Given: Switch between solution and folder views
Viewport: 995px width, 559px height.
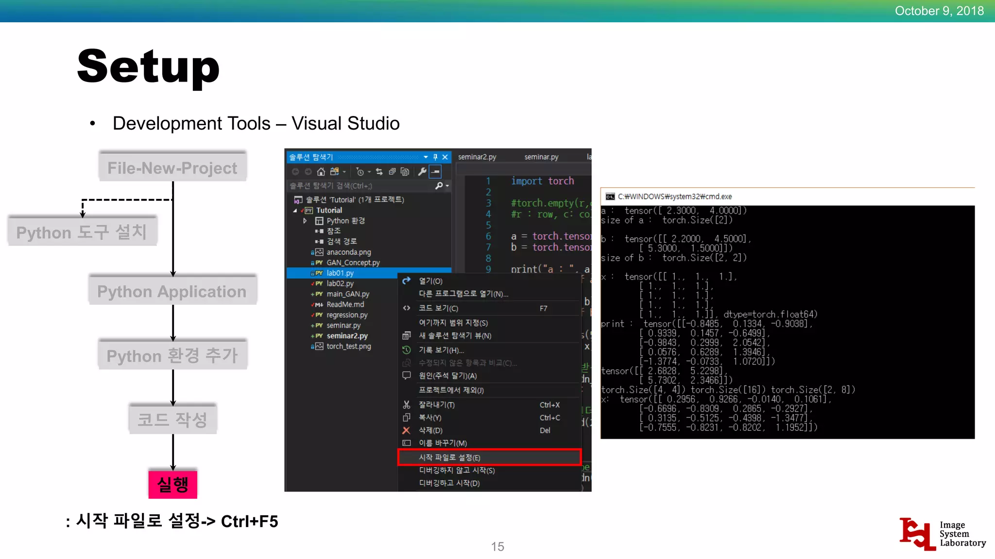Looking at the screenshot, I should pyautogui.click(x=334, y=172).
